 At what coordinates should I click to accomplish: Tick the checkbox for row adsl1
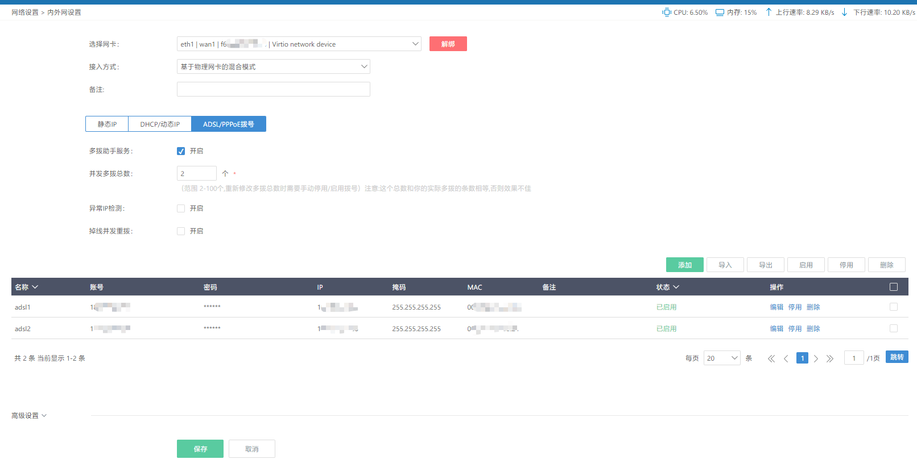click(x=894, y=307)
